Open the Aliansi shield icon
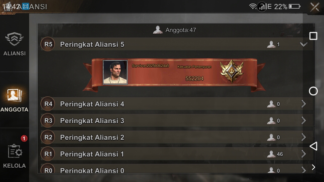Screen dimensions: 324x182 tap(14, 39)
